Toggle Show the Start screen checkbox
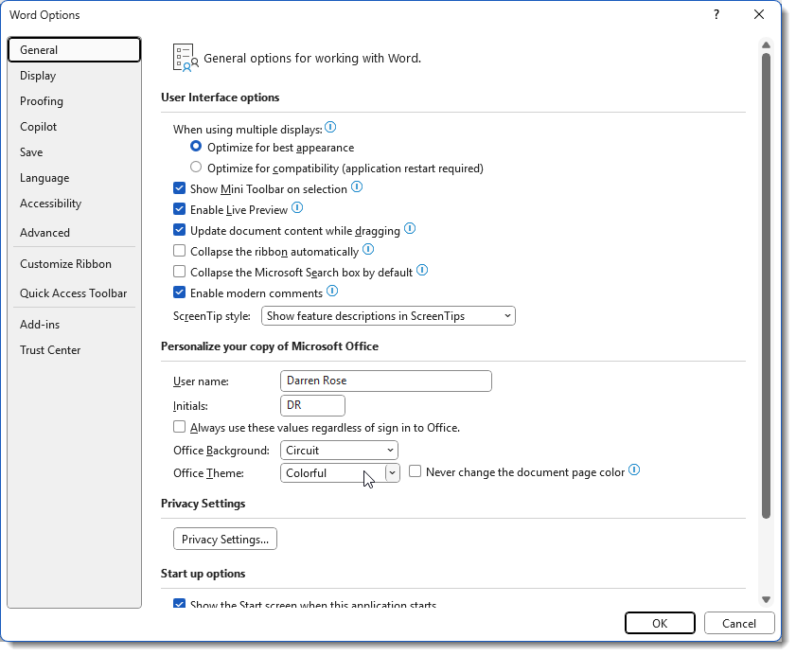The image size is (796, 656). (179, 604)
